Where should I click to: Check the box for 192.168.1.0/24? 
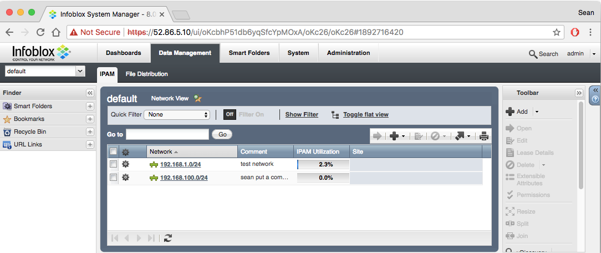click(114, 164)
